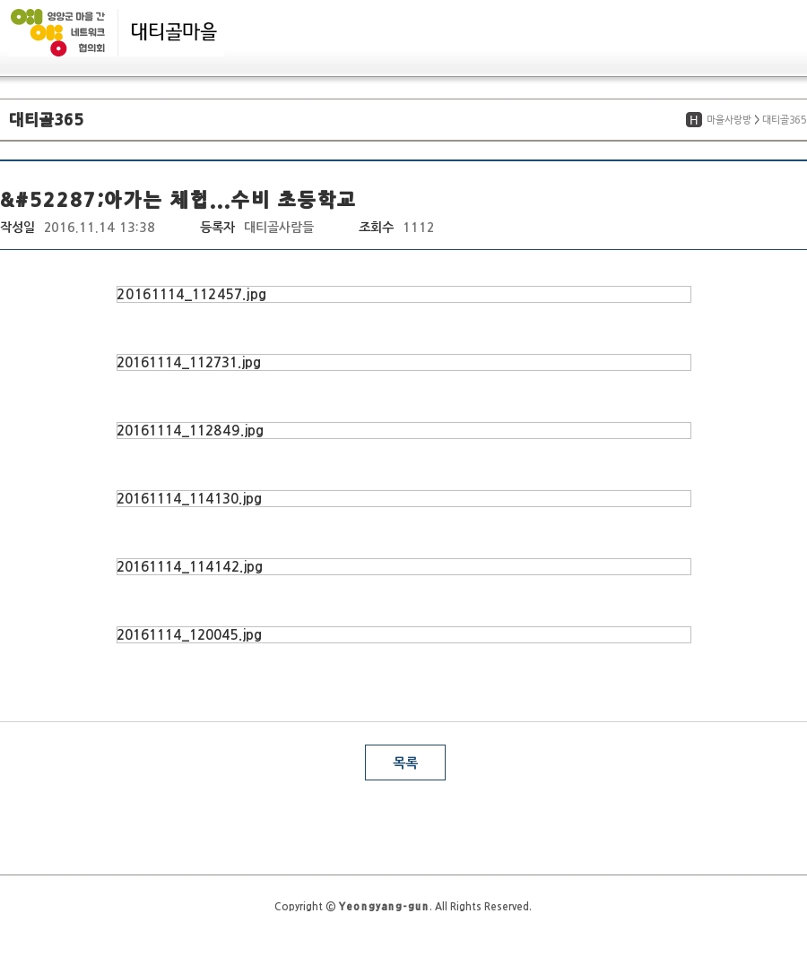Click image 20161114_114142.jpg
Screen dimensions: 807x965
tap(403, 566)
